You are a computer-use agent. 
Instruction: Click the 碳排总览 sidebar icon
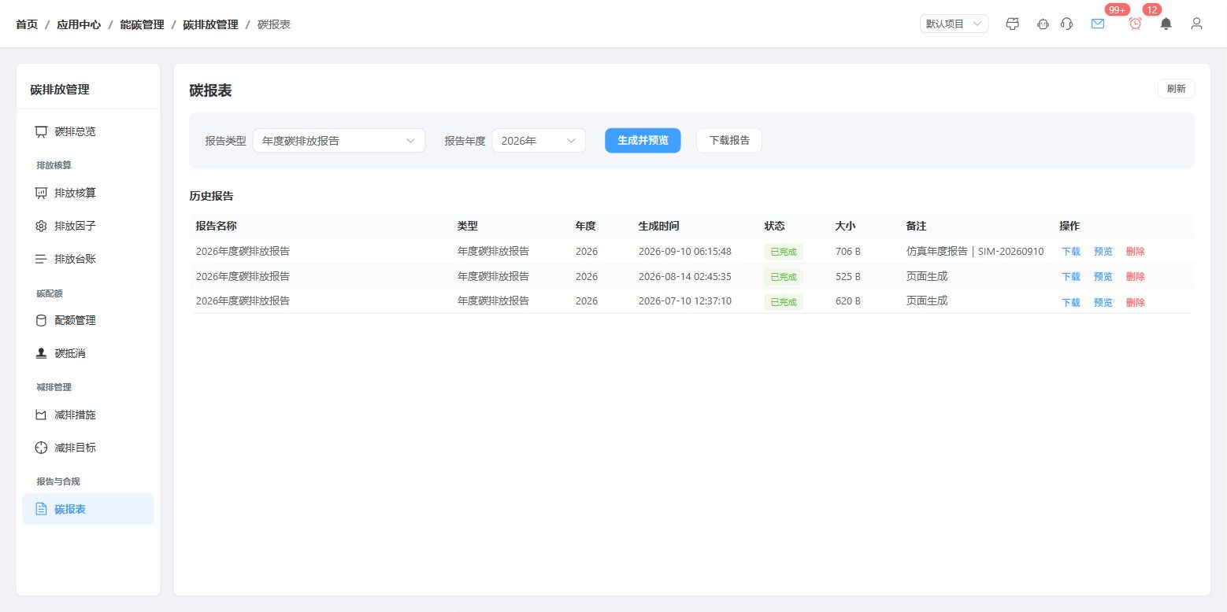pyautogui.click(x=42, y=131)
